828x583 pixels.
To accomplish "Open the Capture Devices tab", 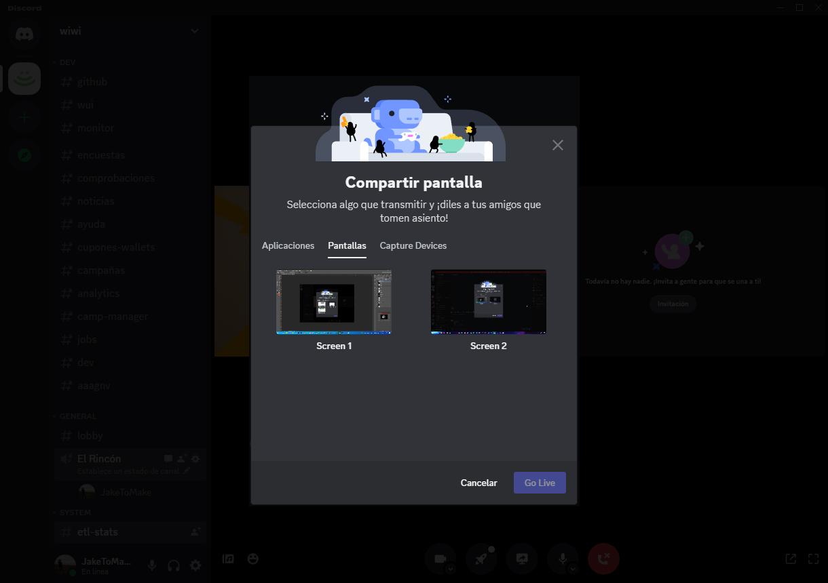I will [413, 245].
